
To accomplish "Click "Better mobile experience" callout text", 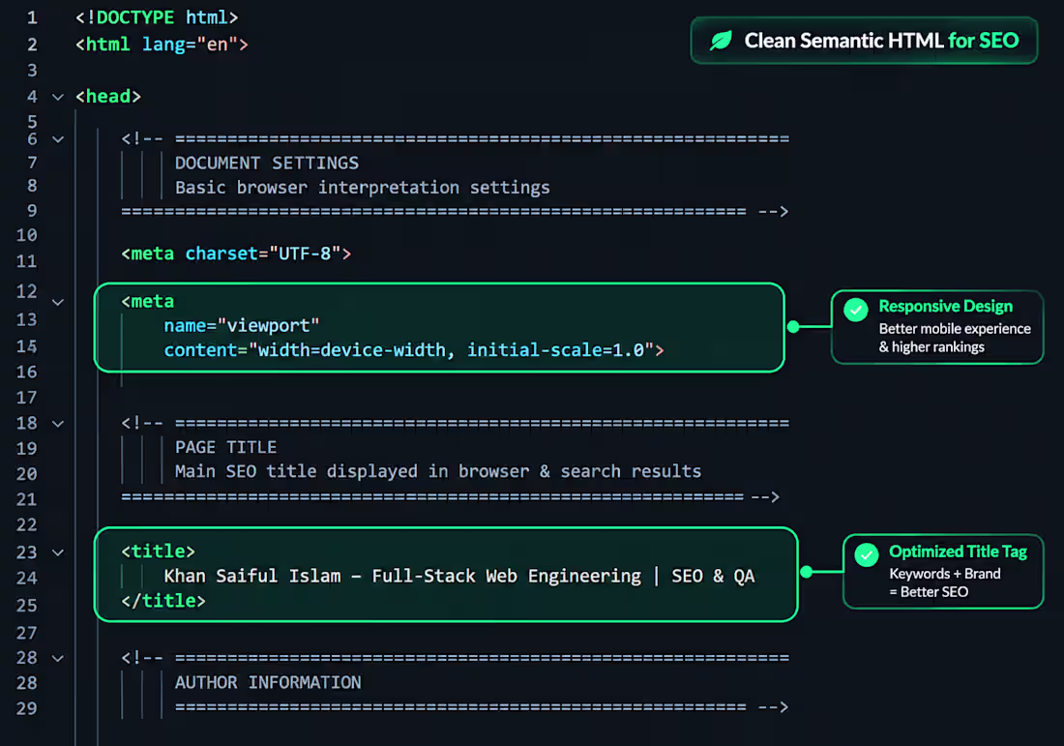I will click(955, 329).
